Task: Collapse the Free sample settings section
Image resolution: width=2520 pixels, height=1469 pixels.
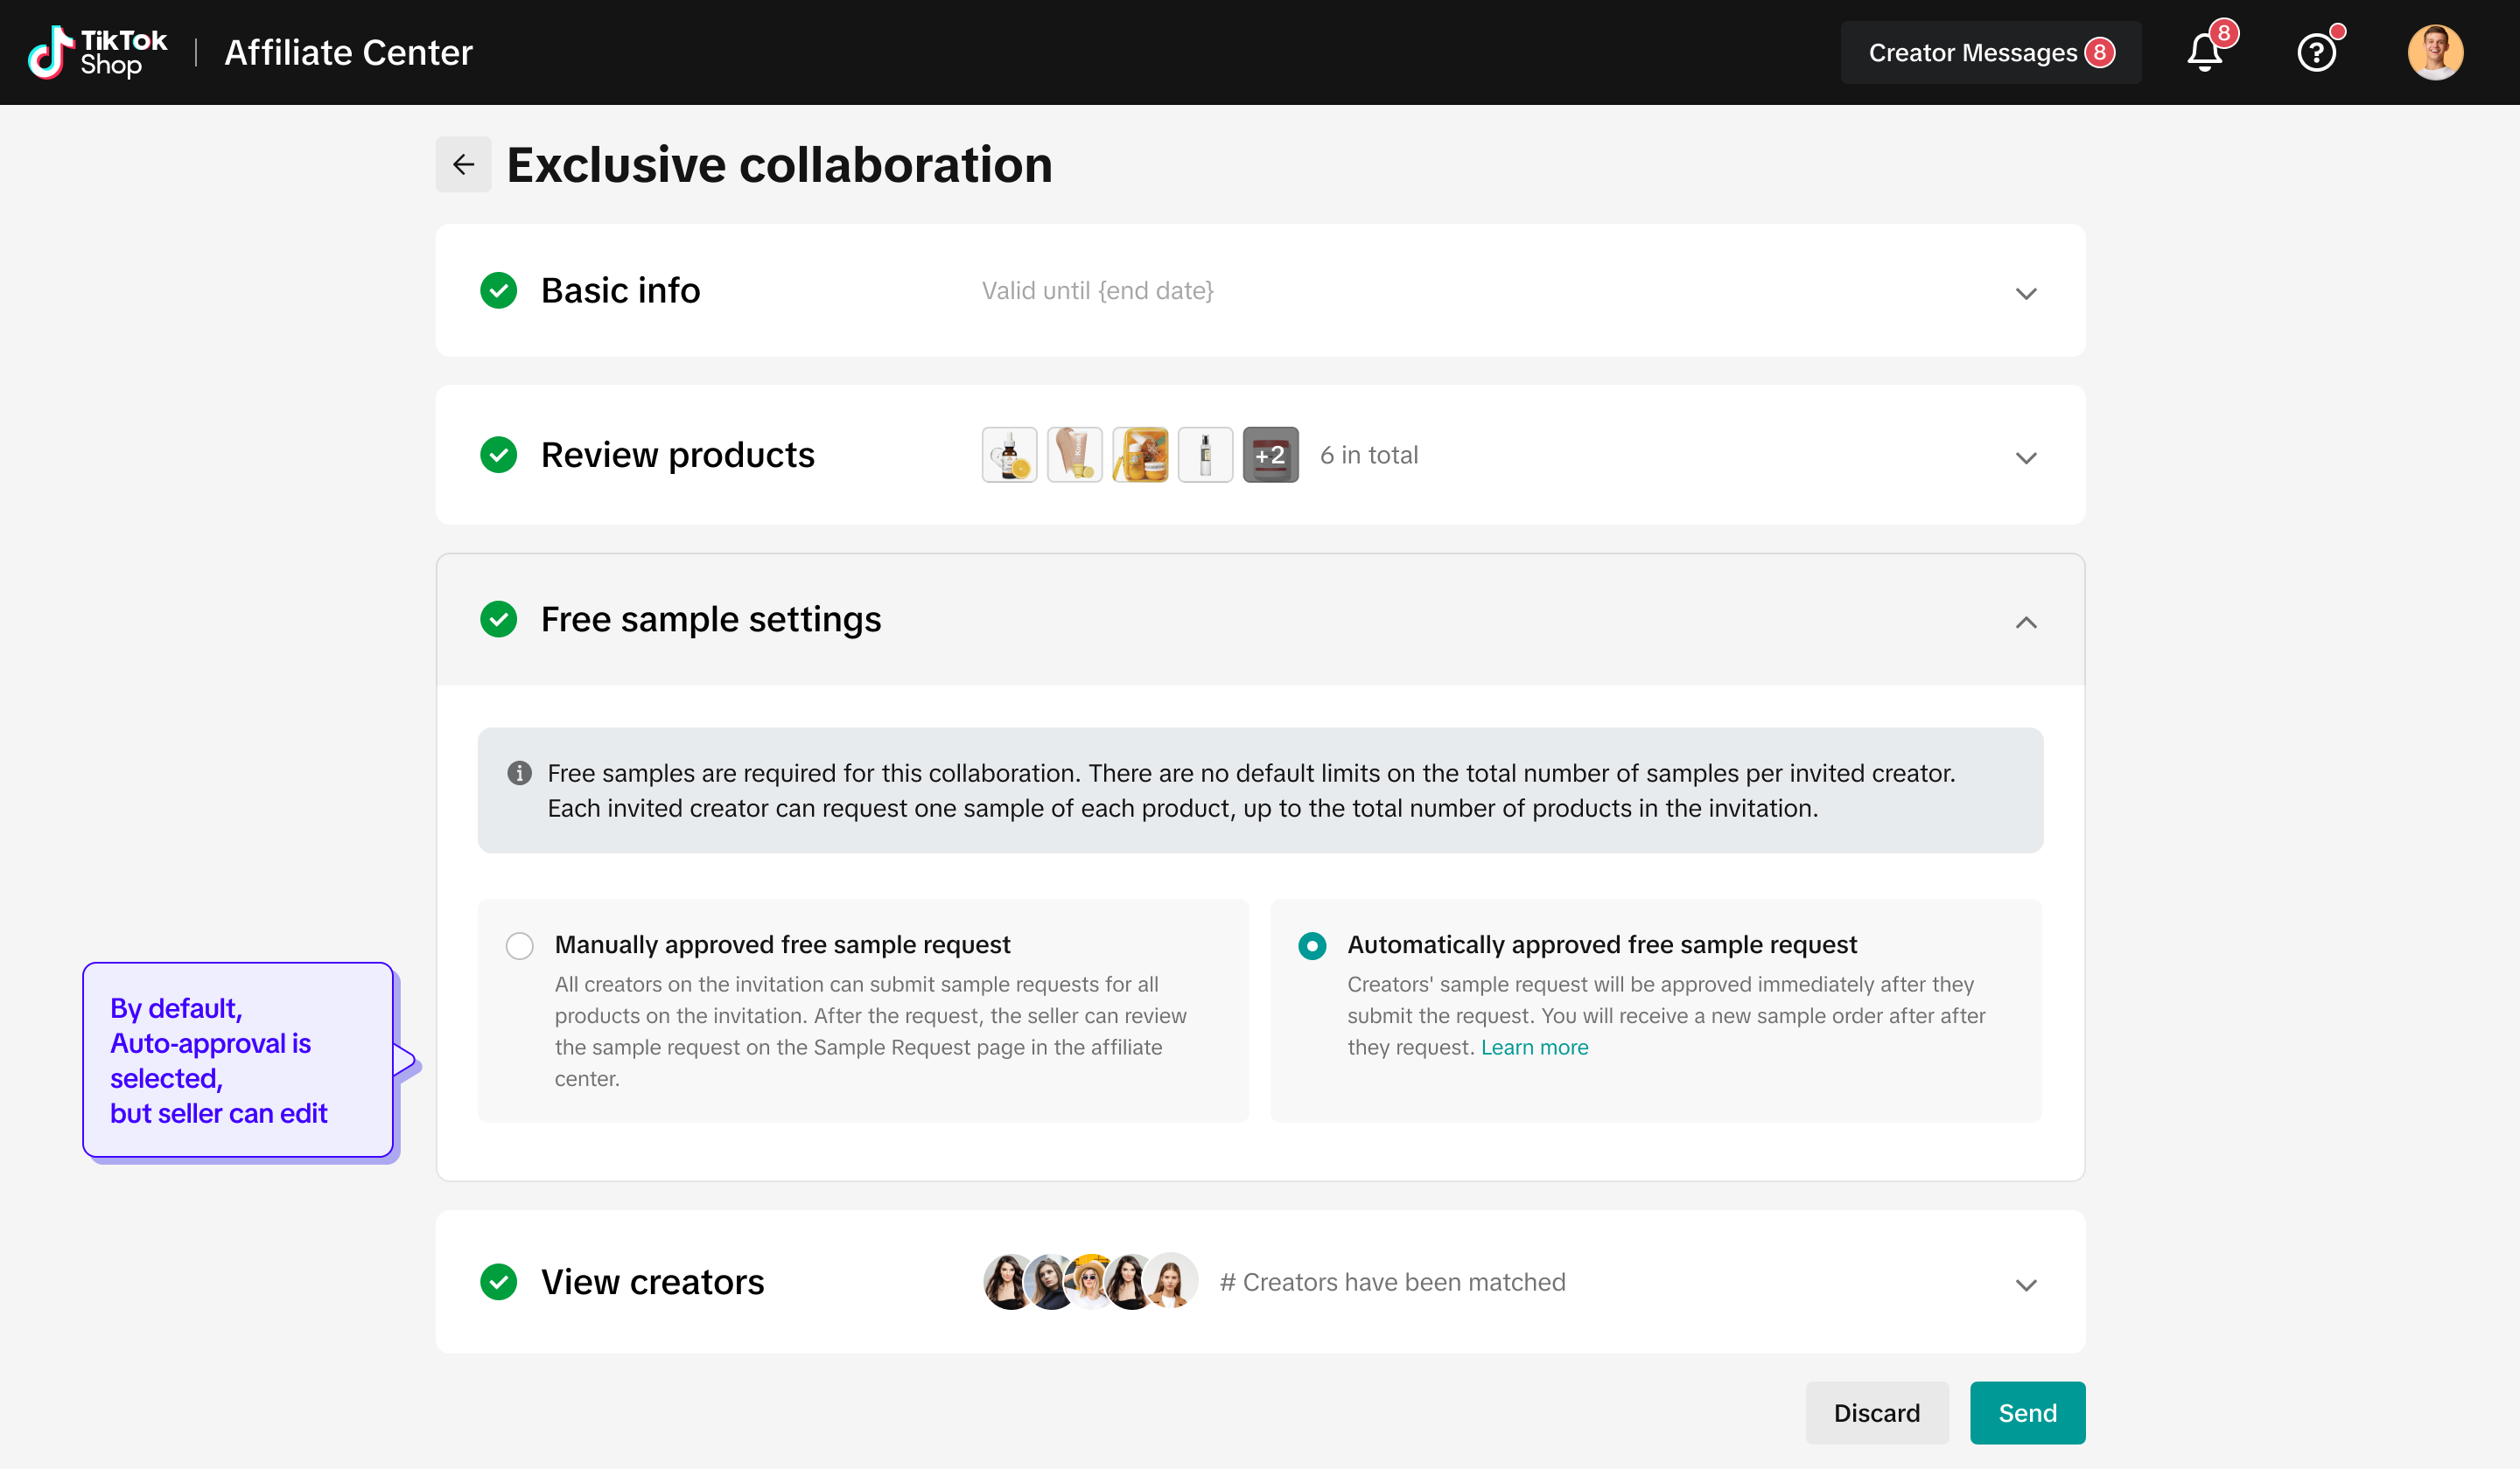Action: tap(2025, 623)
